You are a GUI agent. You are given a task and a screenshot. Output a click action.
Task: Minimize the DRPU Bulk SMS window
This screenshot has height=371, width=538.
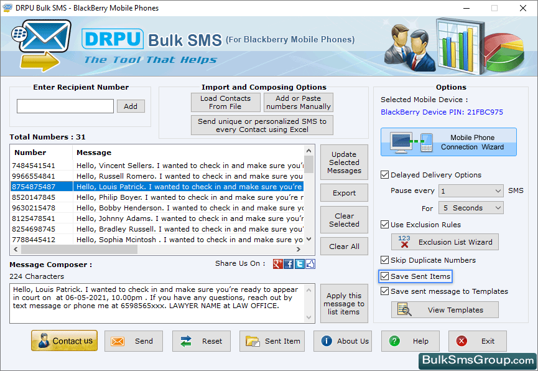pyautogui.click(x=466, y=8)
